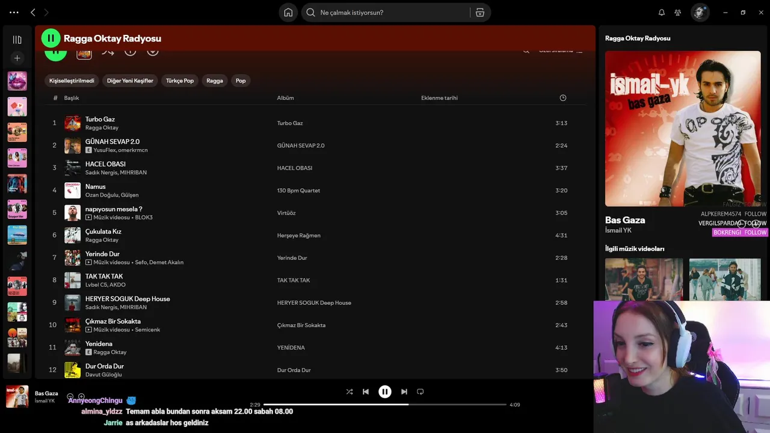
Task: Open music video icon for Çıkmaz Bir Sokakta
Action: [88, 330]
